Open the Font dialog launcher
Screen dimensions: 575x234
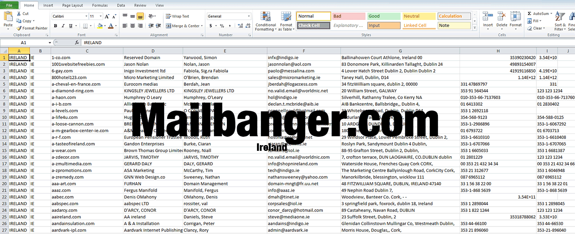pos(117,35)
